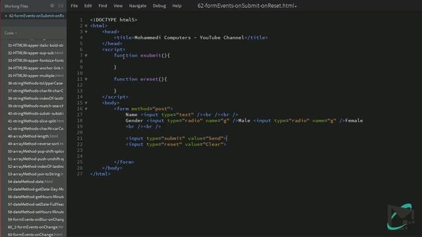Click line number 23 in gutter
Image resolution: width=422 pixels, height=237 pixels.
(x=80, y=150)
